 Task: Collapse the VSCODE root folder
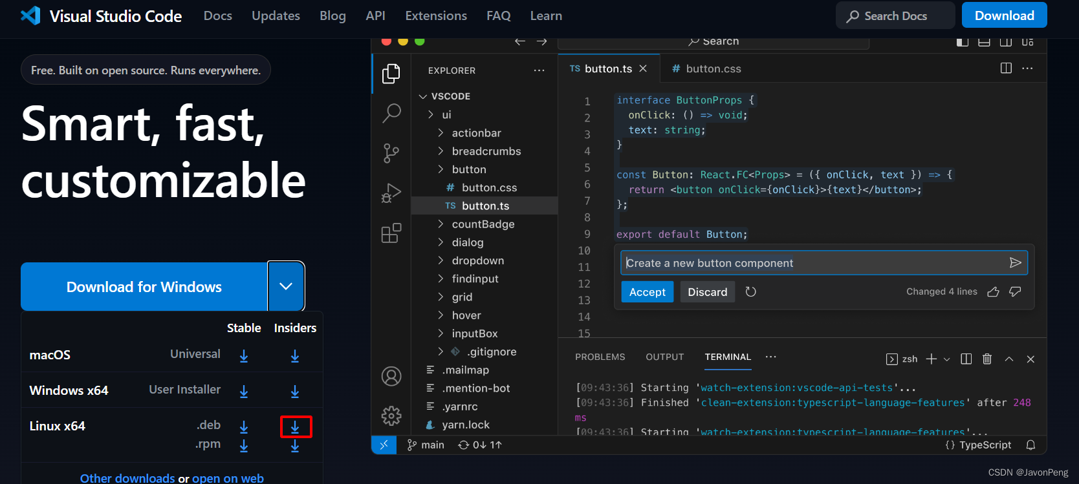(x=423, y=96)
